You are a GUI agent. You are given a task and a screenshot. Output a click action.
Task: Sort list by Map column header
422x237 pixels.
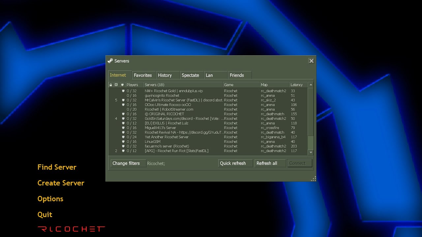pyautogui.click(x=275, y=85)
